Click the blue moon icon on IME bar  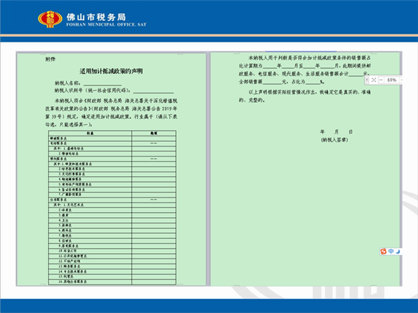398,251
